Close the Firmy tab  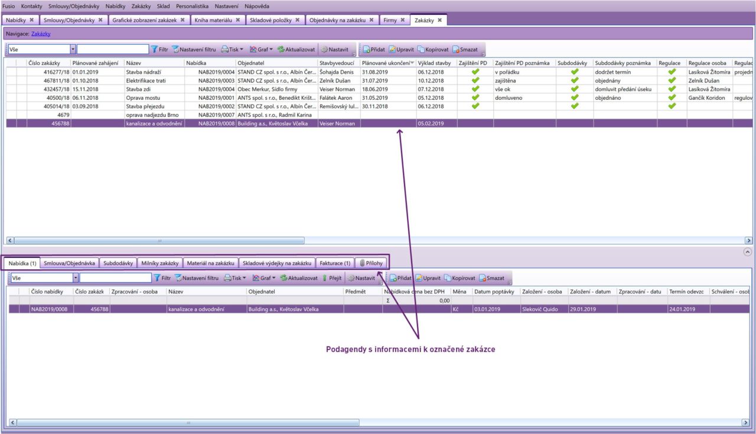(x=402, y=20)
